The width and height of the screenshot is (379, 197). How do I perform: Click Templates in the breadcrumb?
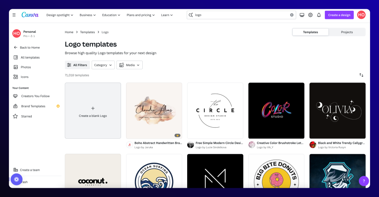pyautogui.click(x=87, y=32)
